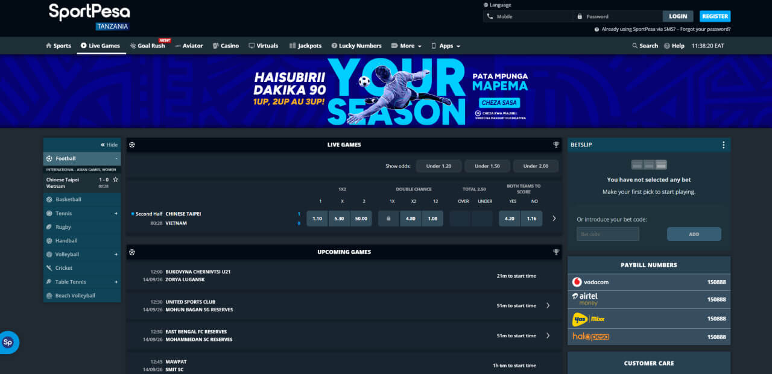Open the Jackpots page
The height and width of the screenshot is (374, 772).
[x=305, y=46]
